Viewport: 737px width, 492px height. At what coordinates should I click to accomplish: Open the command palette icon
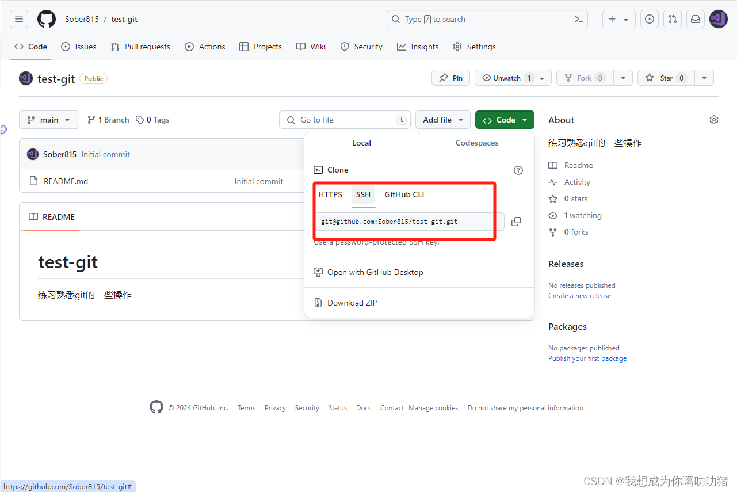[x=579, y=19]
